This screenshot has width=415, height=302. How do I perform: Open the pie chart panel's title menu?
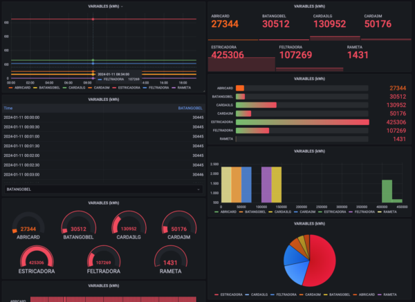tap(309, 224)
